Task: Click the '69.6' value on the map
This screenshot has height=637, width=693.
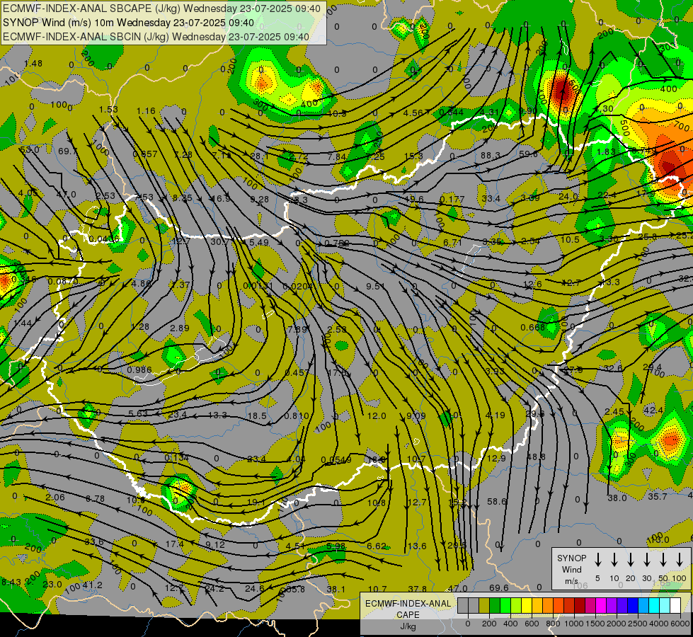Action: (x=498, y=587)
